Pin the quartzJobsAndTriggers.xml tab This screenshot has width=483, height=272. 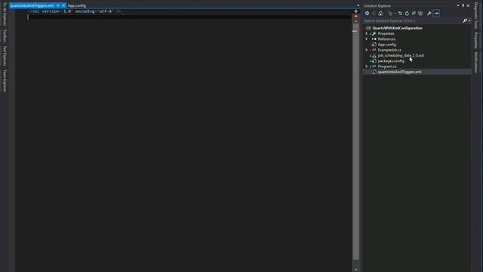pyautogui.click(x=58, y=5)
